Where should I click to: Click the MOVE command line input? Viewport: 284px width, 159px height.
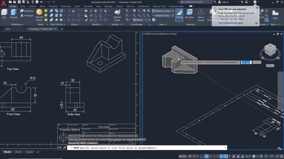point(147,148)
